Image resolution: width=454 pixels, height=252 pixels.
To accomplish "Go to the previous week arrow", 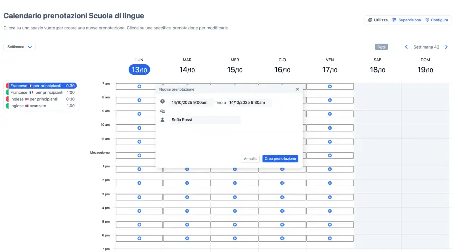I will coord(406,47).
